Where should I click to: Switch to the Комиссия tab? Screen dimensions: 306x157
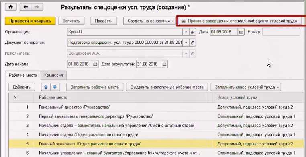pos(53,75)
